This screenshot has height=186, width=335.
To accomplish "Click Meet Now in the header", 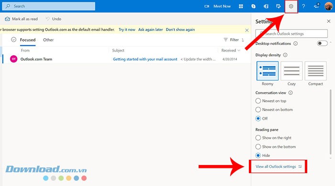I will pos(222,6).
